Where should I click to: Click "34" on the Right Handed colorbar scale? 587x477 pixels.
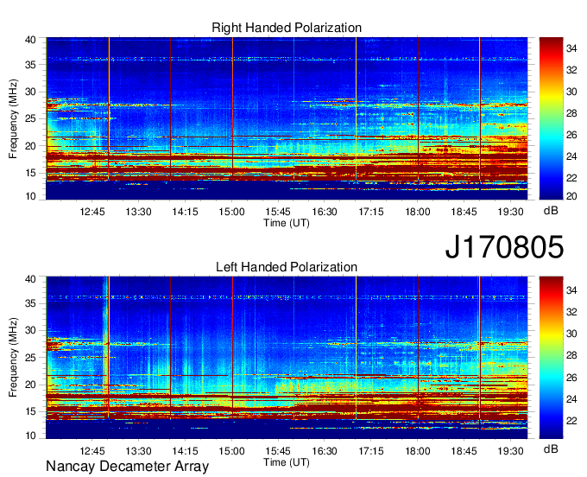tap(571, 48)
